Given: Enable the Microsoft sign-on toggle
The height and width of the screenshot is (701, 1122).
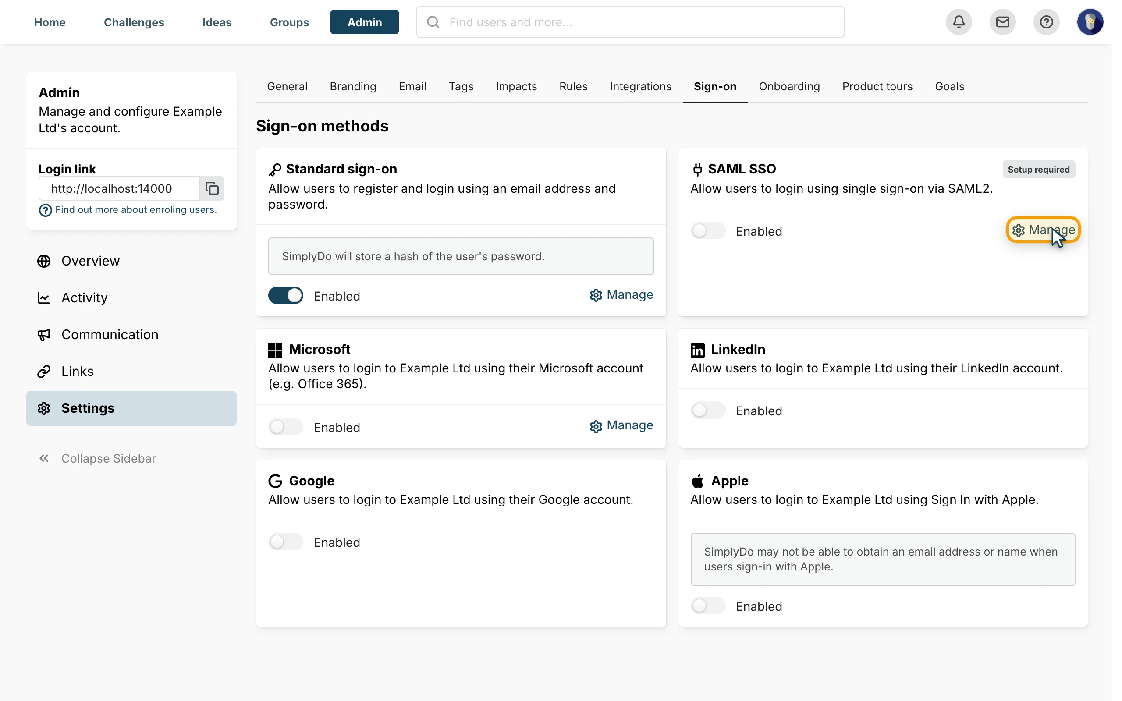Looking at the screenshot, I should pyautogui.click(x=286, y=427).
